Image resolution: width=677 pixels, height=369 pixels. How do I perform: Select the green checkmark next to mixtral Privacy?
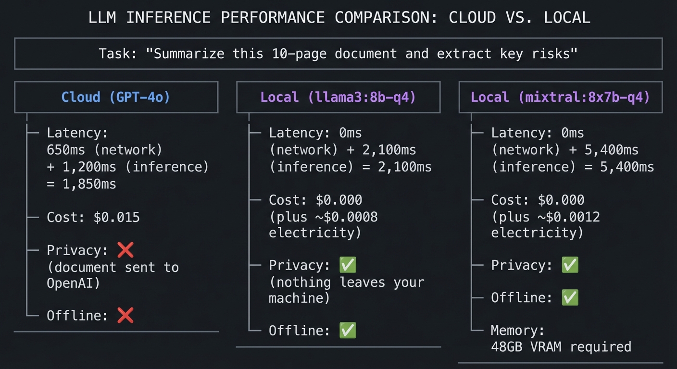pos(570,265)
